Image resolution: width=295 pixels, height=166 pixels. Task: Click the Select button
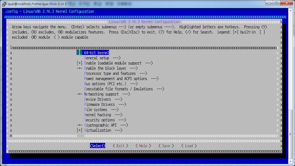tap(98, 146)
